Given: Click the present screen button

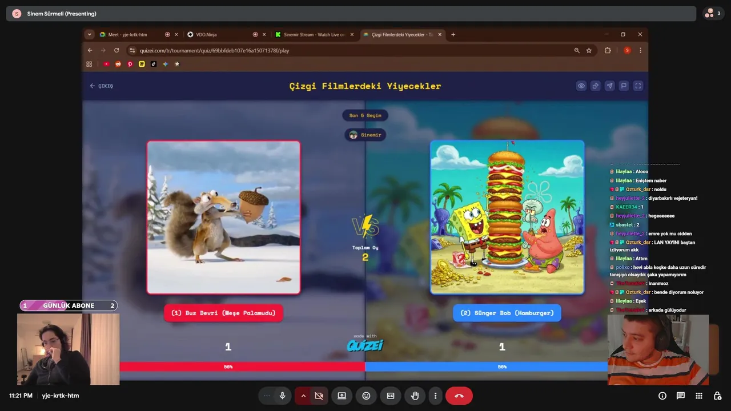Looking at the screenshot, I should (342, 396).
